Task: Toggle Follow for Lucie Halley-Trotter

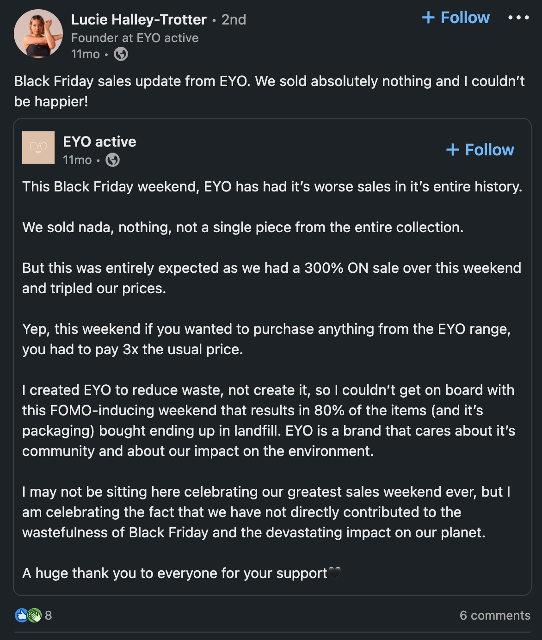Action: tap(456, 18)
